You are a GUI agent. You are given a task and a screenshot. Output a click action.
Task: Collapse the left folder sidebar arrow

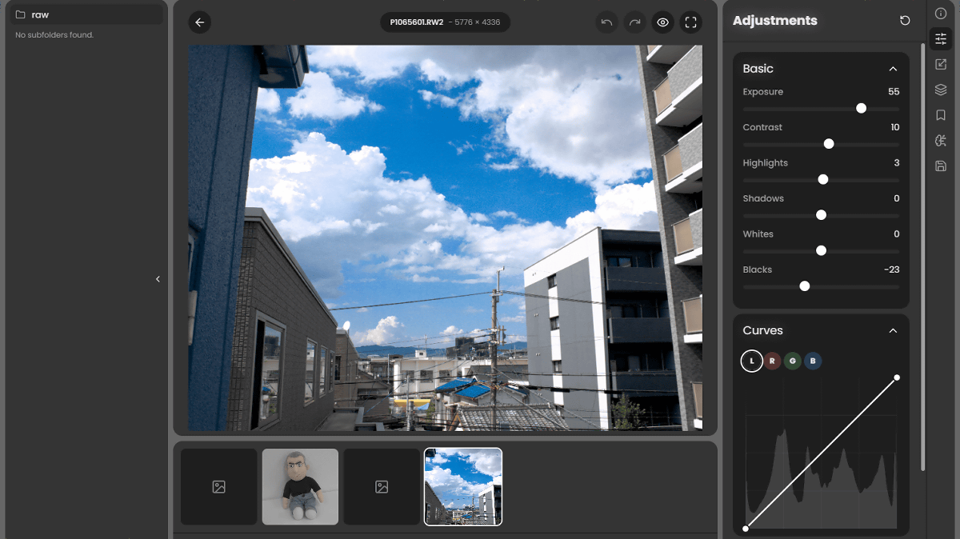pos(158,279)
